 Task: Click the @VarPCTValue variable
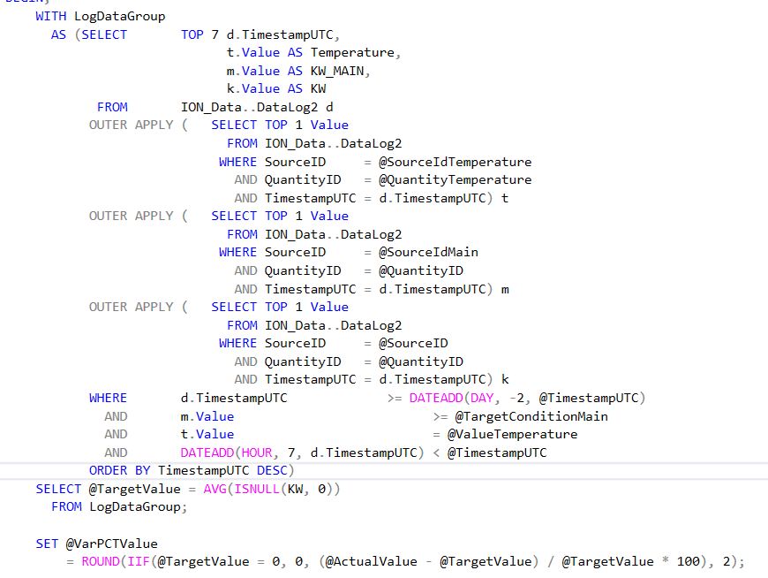click(112, 544)
